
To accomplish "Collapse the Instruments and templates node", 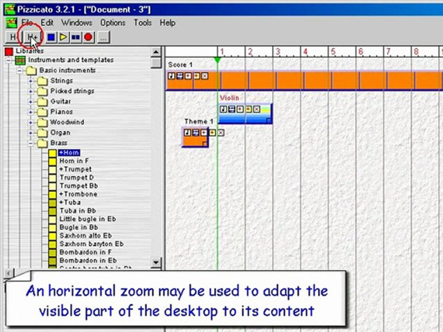I will (x=8, y=60).
